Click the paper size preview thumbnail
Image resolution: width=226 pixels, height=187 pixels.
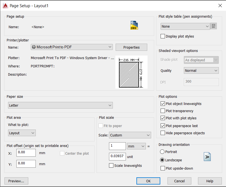tap(131, 71)
